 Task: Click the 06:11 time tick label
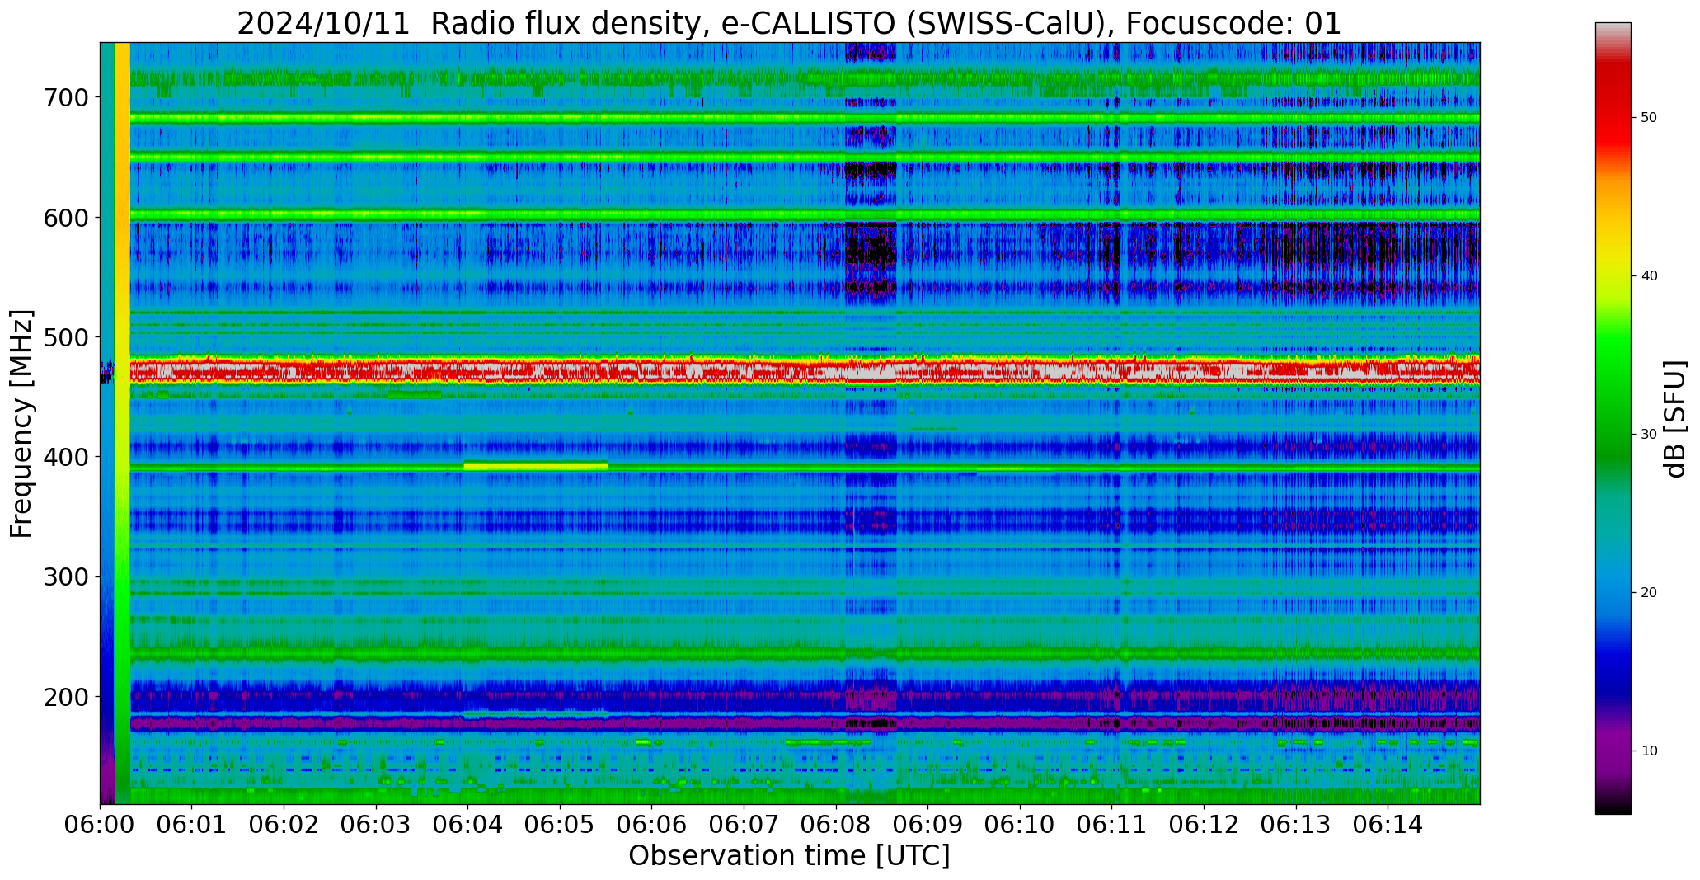[1112, 824]
